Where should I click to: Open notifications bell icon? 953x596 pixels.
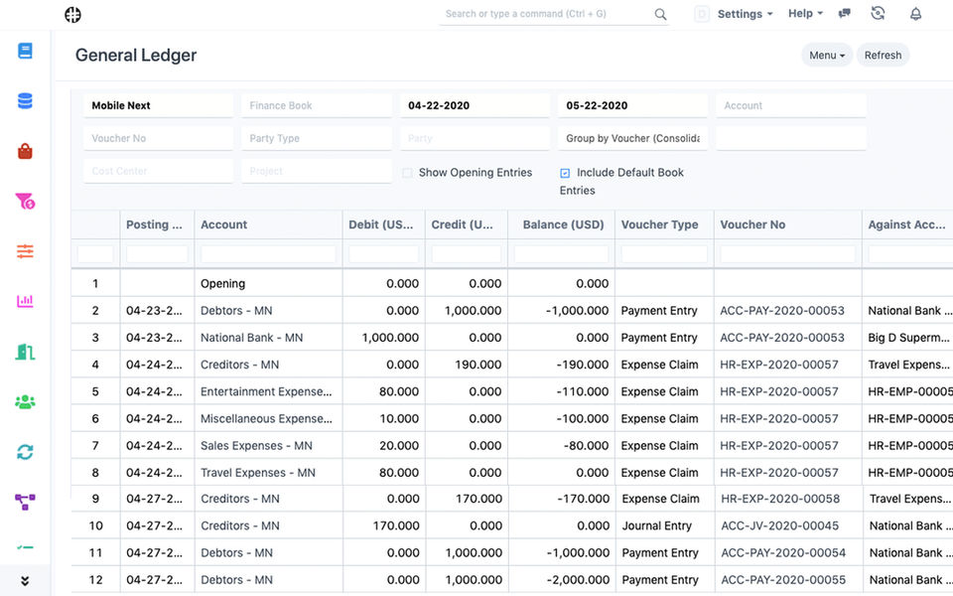(x=915, y=14)
